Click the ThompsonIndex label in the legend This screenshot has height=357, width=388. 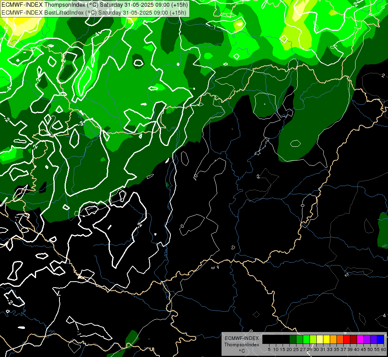242,345
